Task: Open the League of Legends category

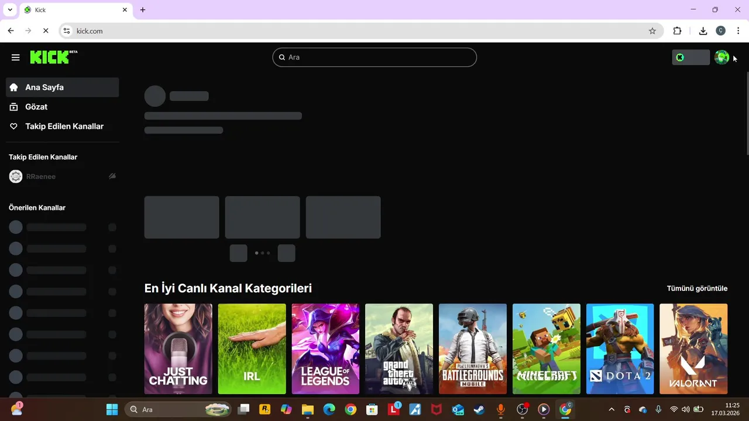Action: (x=325, y=348)
